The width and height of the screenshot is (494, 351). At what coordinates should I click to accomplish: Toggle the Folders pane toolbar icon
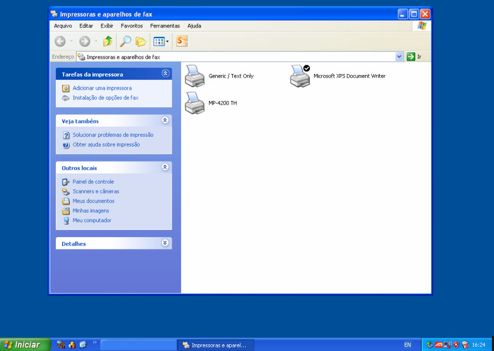click(141, 41)
